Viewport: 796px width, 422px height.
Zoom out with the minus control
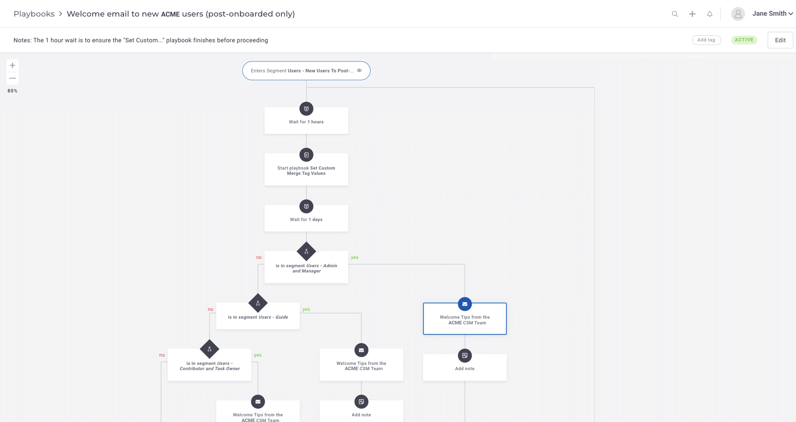click(13, 78)
